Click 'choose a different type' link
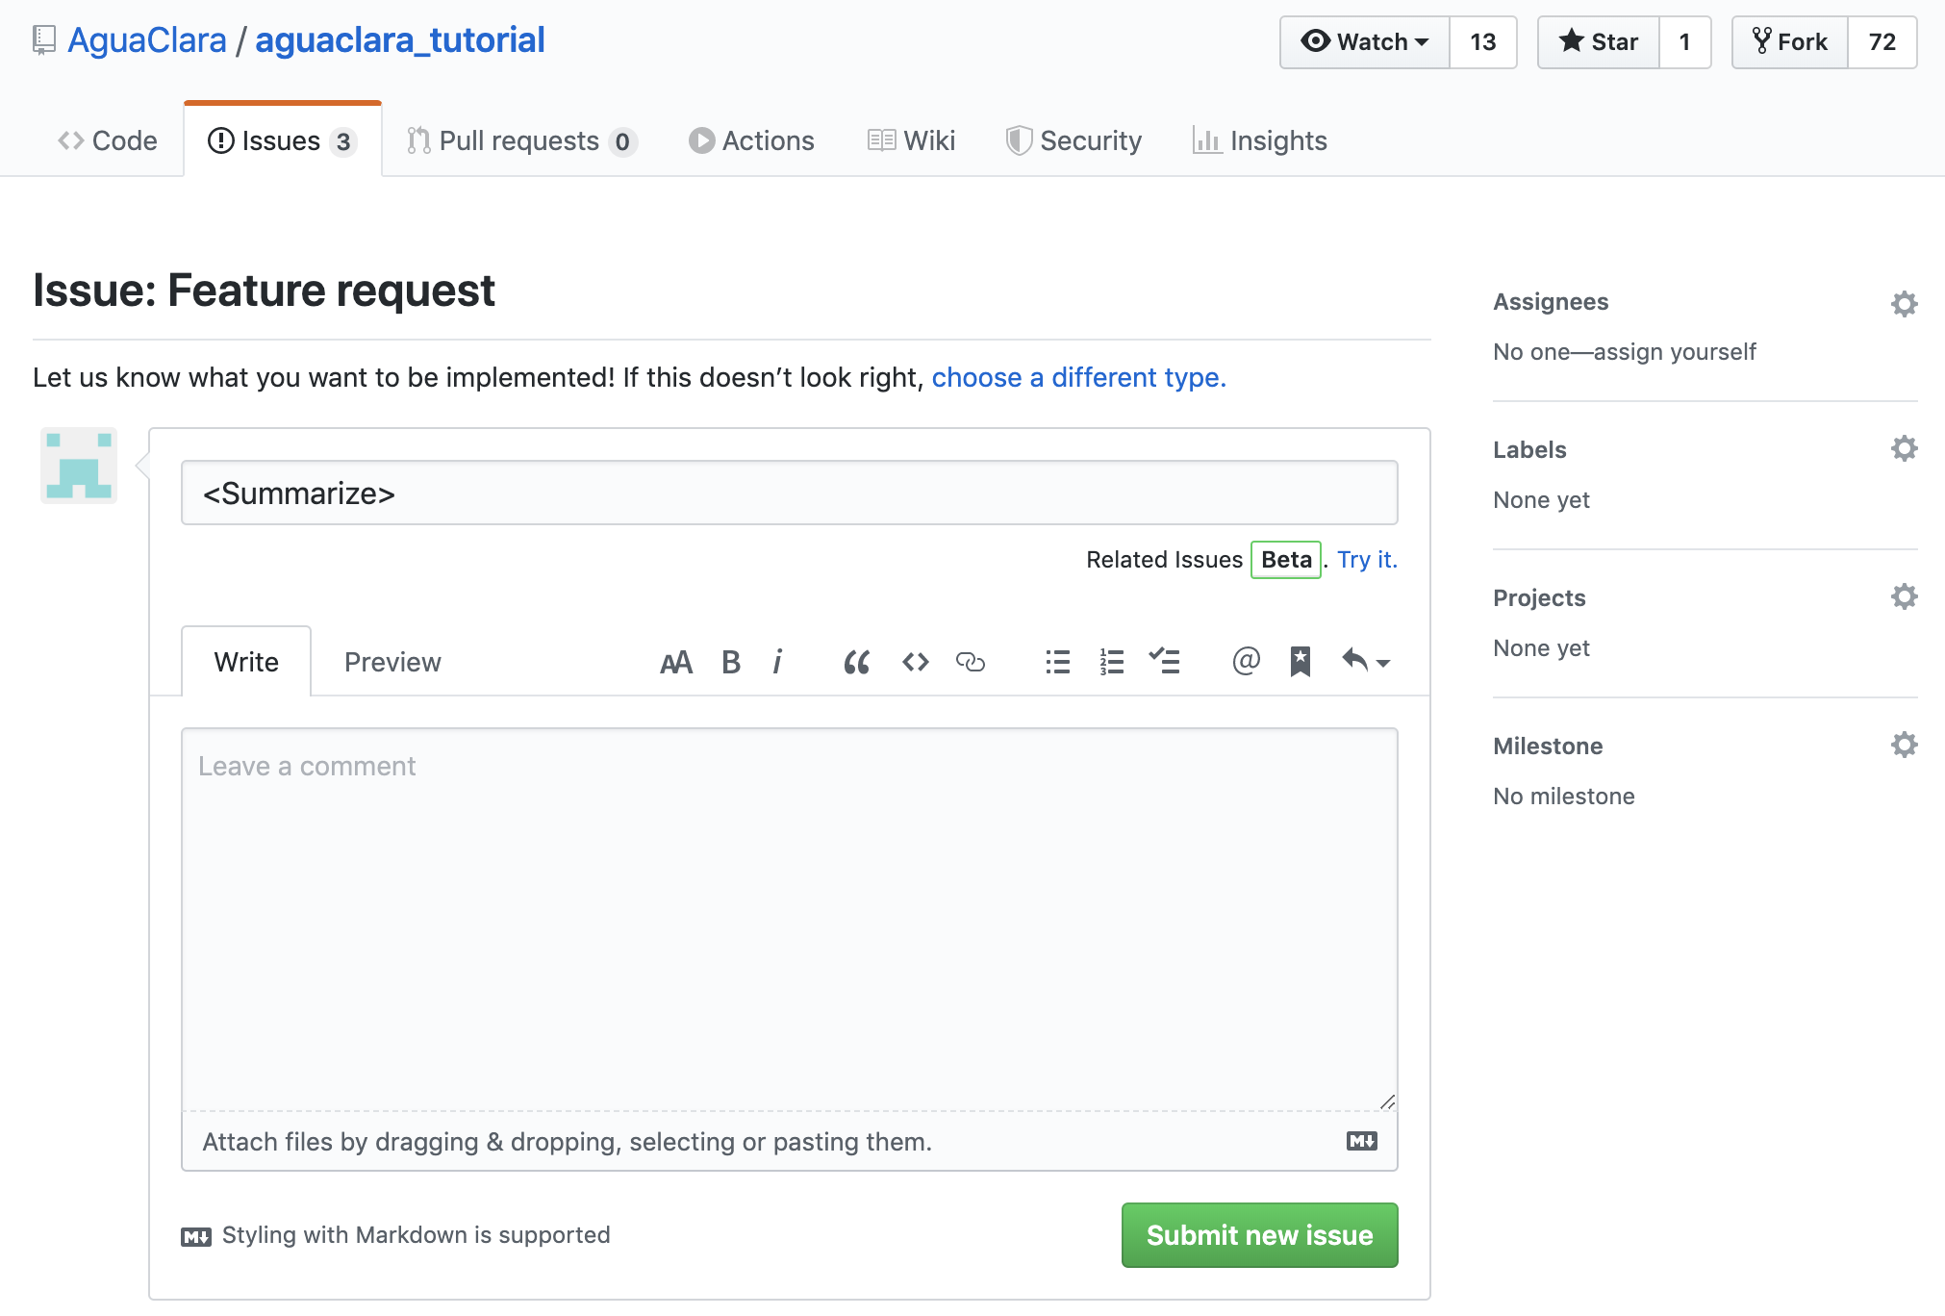The height and width of the screenshot is (1316, 1945). point(1078,377)
